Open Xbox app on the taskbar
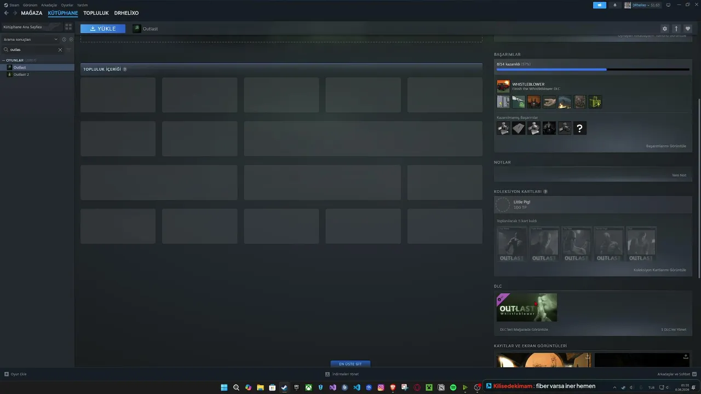 (308, 387)
